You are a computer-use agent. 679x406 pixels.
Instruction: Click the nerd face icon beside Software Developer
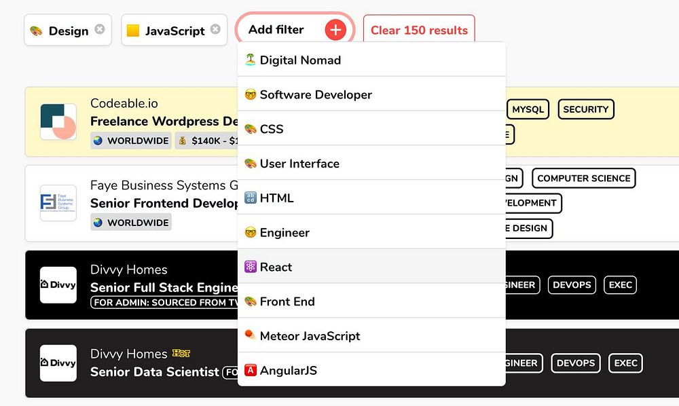251,94
